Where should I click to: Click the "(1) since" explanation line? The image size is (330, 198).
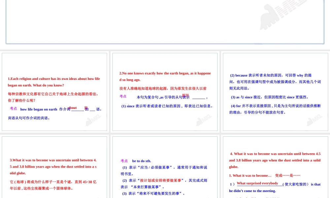[x=167, y=106]
